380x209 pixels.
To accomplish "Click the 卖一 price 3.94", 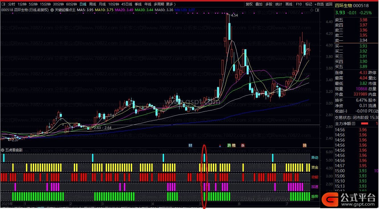I will 363,40.
